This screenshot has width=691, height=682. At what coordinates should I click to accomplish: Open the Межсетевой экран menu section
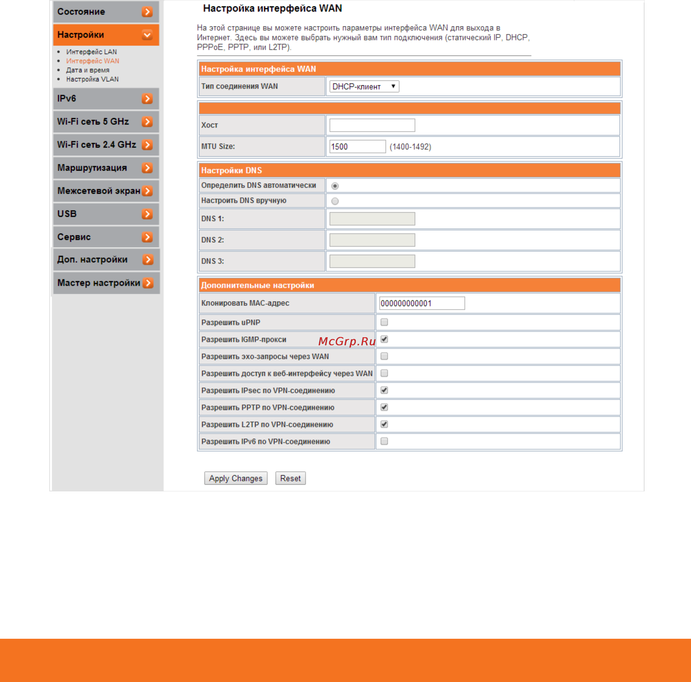pyautogui.click(x=106, y=191)
